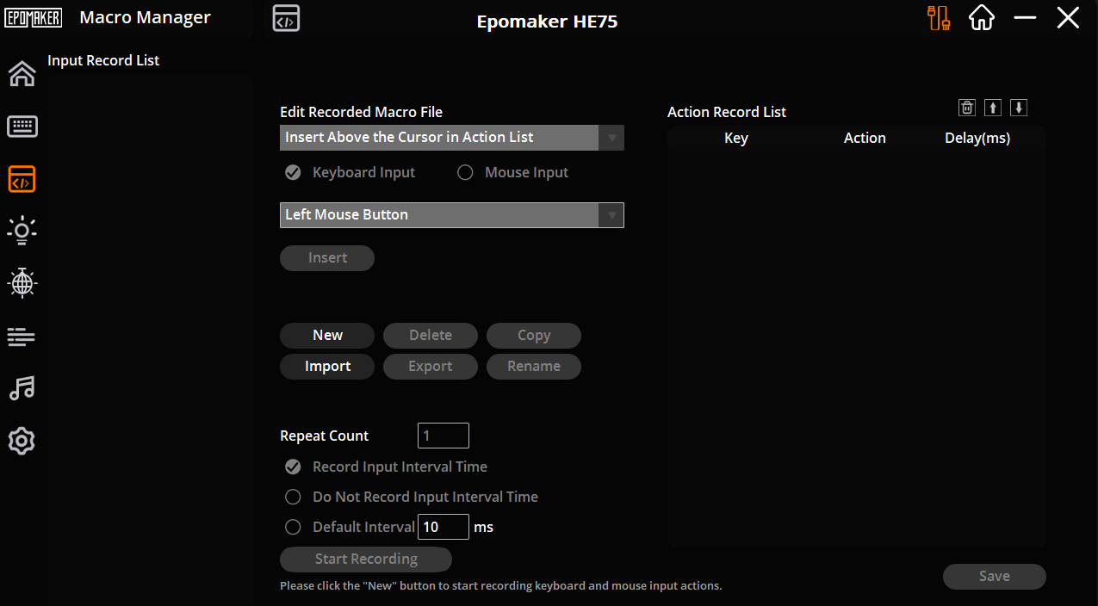Viewport: 1098px width, 606px height.
Task: Click the New macro button
Action: 327,336
